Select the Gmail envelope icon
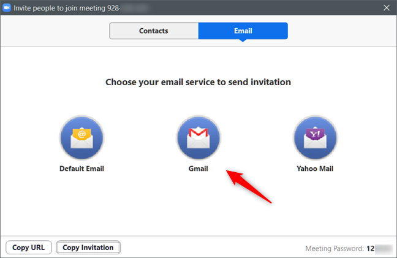 click(x=198, y=137)
